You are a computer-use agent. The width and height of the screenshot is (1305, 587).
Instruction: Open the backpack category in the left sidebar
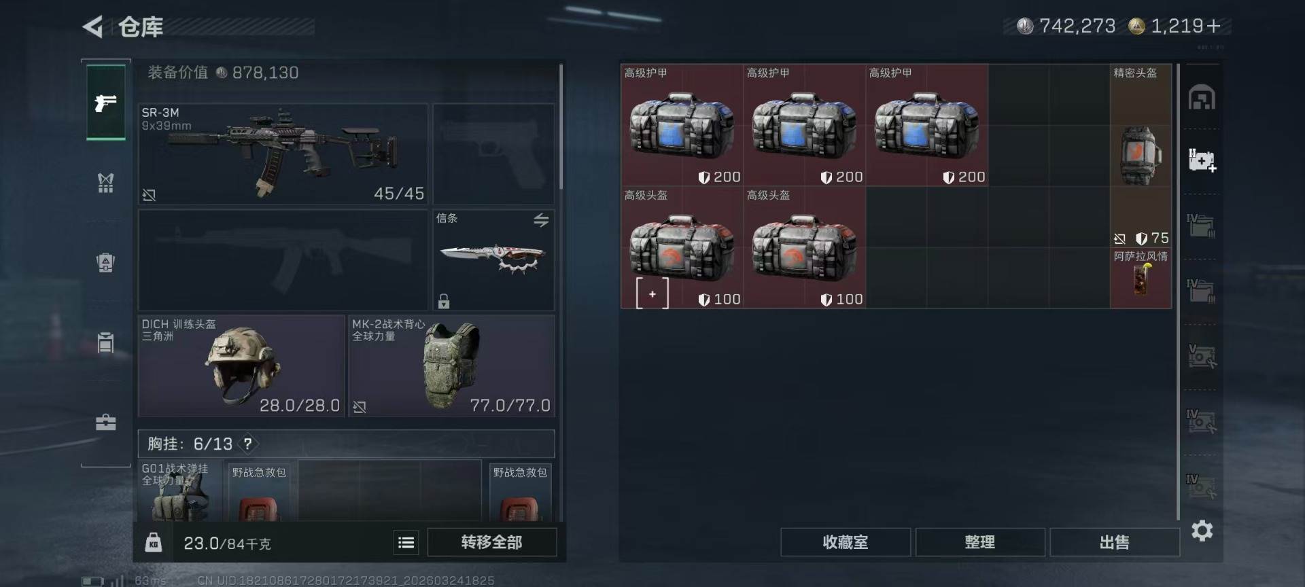105,262
